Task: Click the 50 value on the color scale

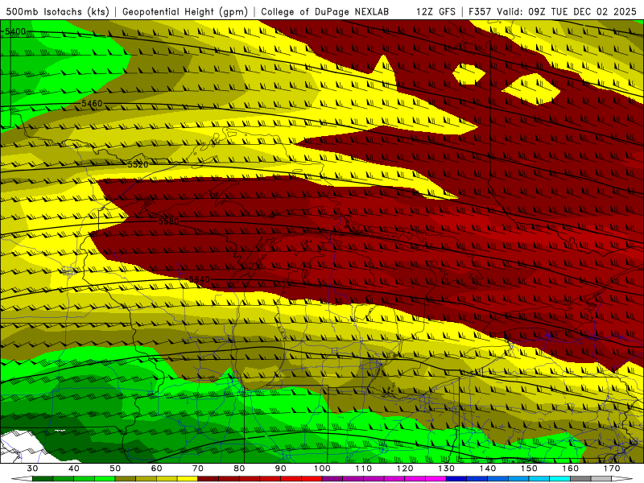Action: [x=115, y=469]
